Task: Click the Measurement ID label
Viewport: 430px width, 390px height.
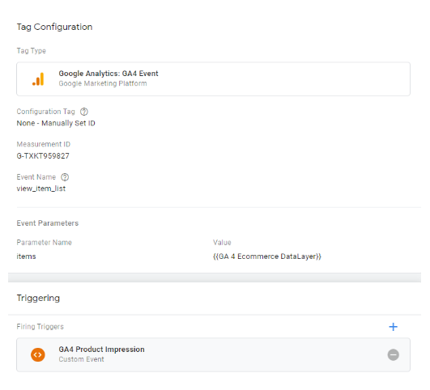Action: 44,144
